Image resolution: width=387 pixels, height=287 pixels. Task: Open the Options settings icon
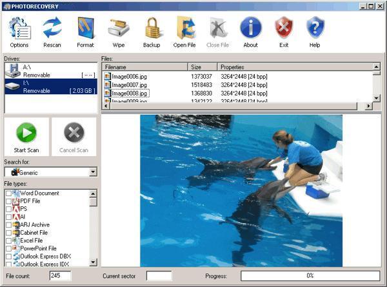(x=19, y=29)
